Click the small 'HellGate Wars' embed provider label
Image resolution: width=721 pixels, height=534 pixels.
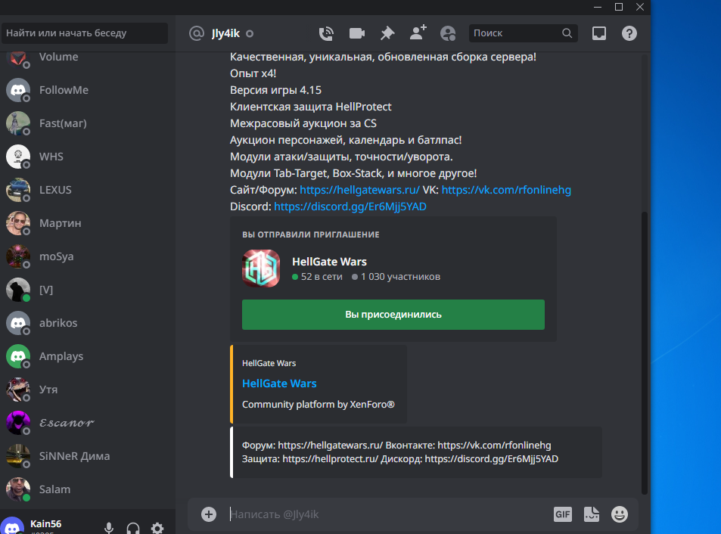269,363
